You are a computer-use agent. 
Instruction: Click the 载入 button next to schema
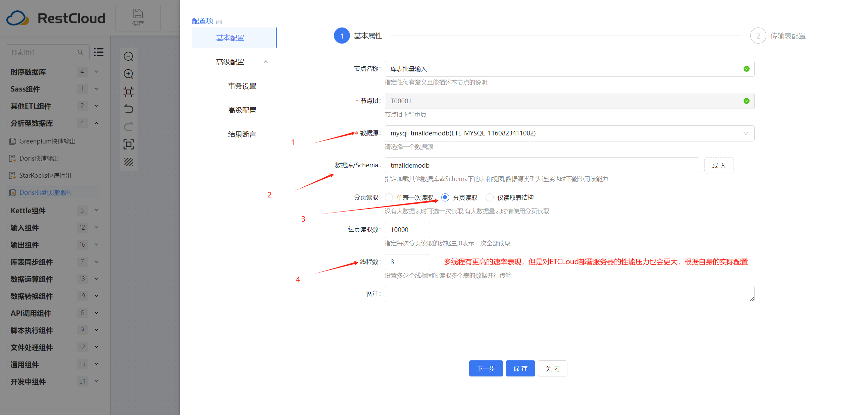pos(718,166)
